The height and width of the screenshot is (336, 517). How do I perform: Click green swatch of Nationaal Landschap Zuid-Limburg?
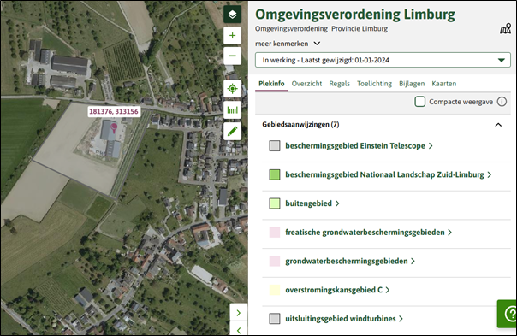(275, 174)
